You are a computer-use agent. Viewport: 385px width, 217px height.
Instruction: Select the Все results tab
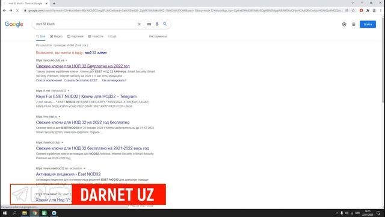pos(41,36)
